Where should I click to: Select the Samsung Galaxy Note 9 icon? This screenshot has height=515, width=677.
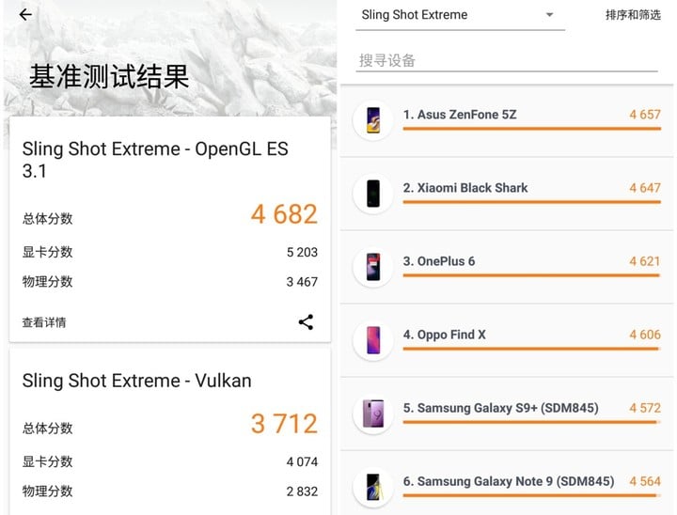point(373,487)
